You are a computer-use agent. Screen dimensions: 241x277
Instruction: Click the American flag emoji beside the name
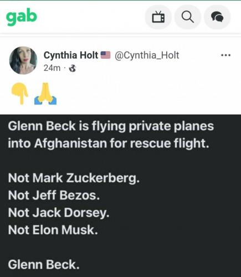pos(105,55)
